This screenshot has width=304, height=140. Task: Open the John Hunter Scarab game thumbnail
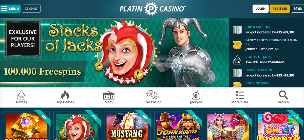pos(177,126)
